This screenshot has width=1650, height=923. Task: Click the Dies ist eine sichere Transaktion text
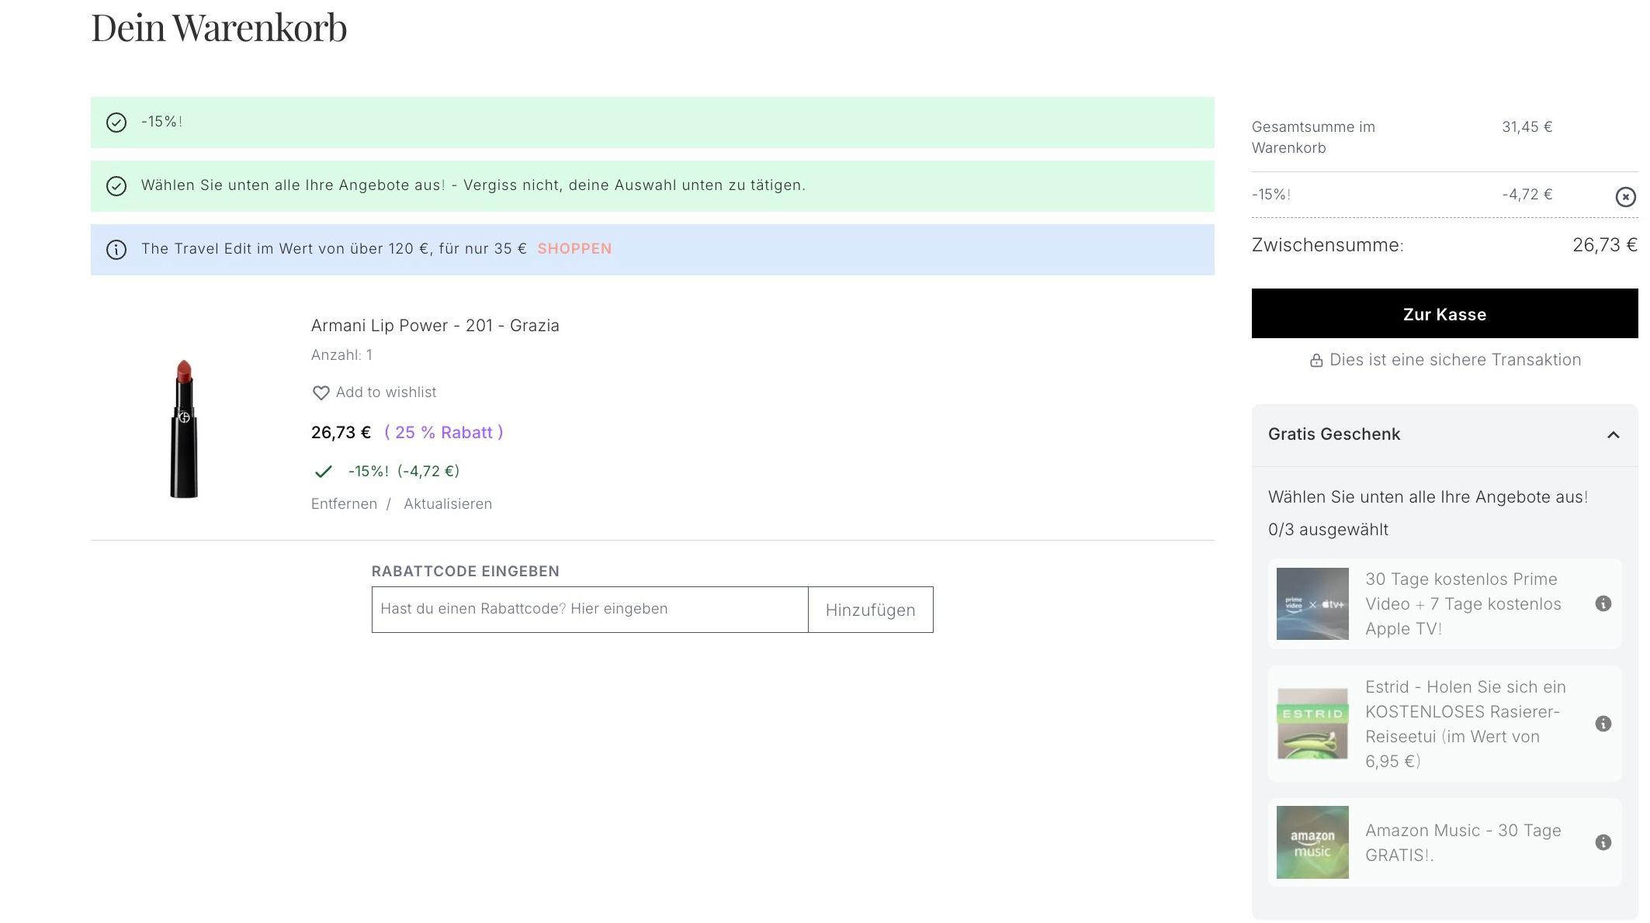tap(1455, 360)
